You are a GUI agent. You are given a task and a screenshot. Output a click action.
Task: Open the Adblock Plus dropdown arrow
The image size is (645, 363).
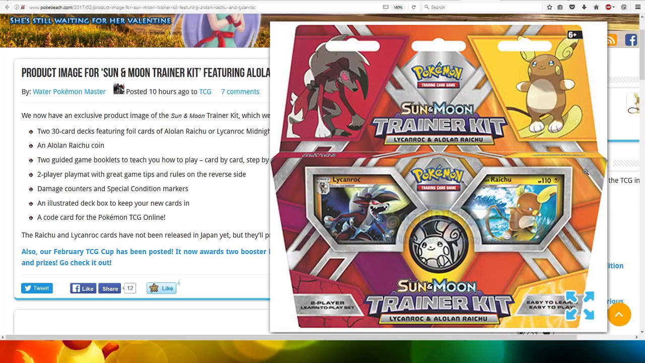pos(614,7)
